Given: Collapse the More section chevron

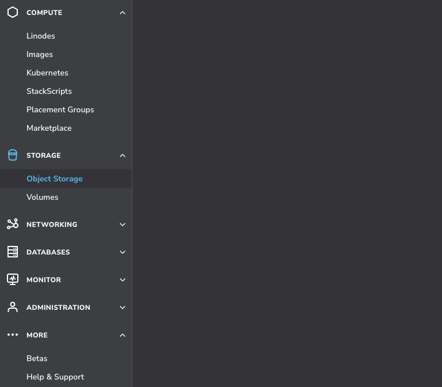Looking at the screenshot, I should click(x=122, y=335).
